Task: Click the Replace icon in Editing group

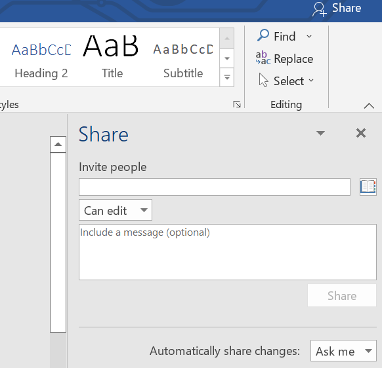Action: 263,58
